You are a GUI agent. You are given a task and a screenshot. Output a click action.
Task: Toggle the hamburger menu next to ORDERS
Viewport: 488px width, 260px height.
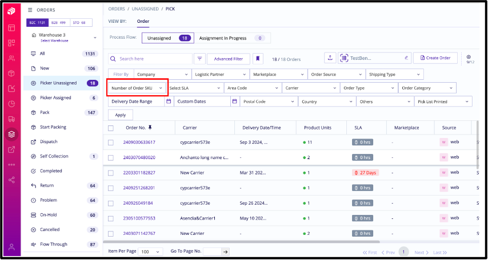[30, 10]
